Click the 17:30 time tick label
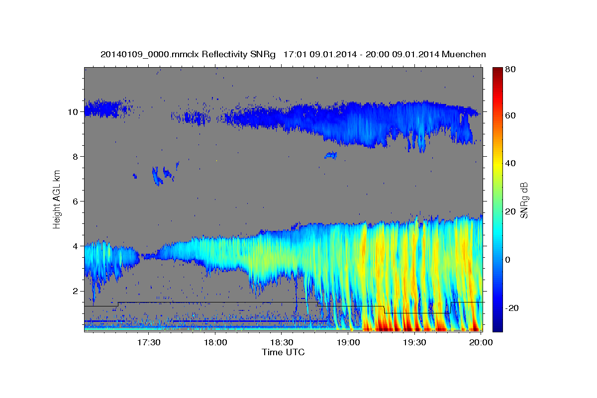 [x=148, y=342]
